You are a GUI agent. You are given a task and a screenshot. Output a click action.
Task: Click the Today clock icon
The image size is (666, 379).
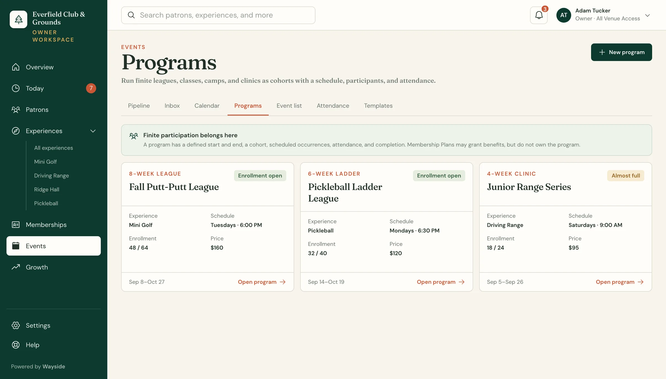(16, 88)
